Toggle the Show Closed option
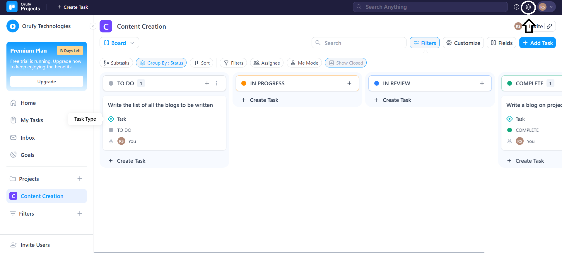562x253 pixels. [346, 63]
